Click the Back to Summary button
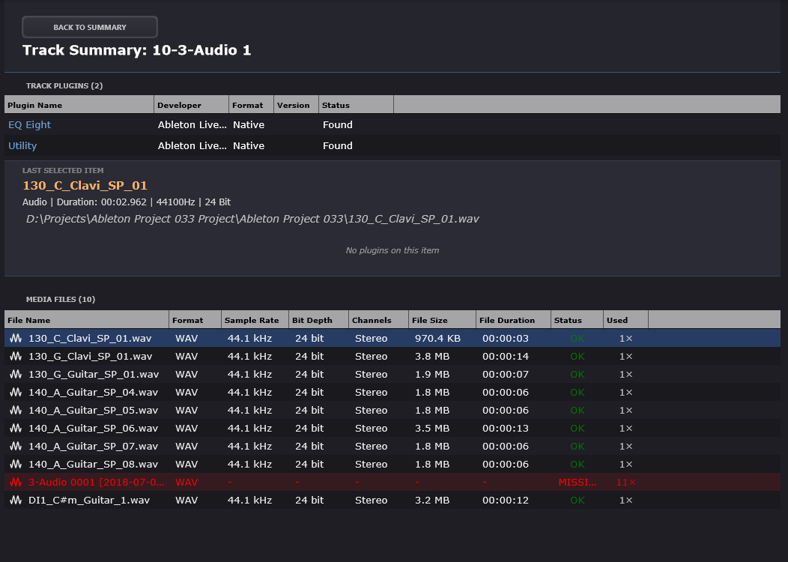788x562 pixels. [x=90, y=27]
